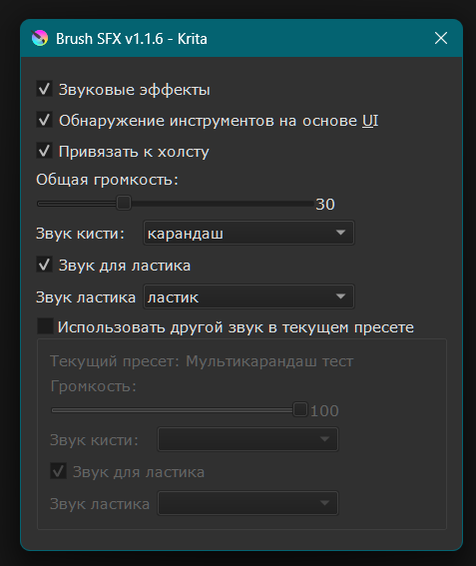Click the Krita logo icon in title bar

(40, 38)
